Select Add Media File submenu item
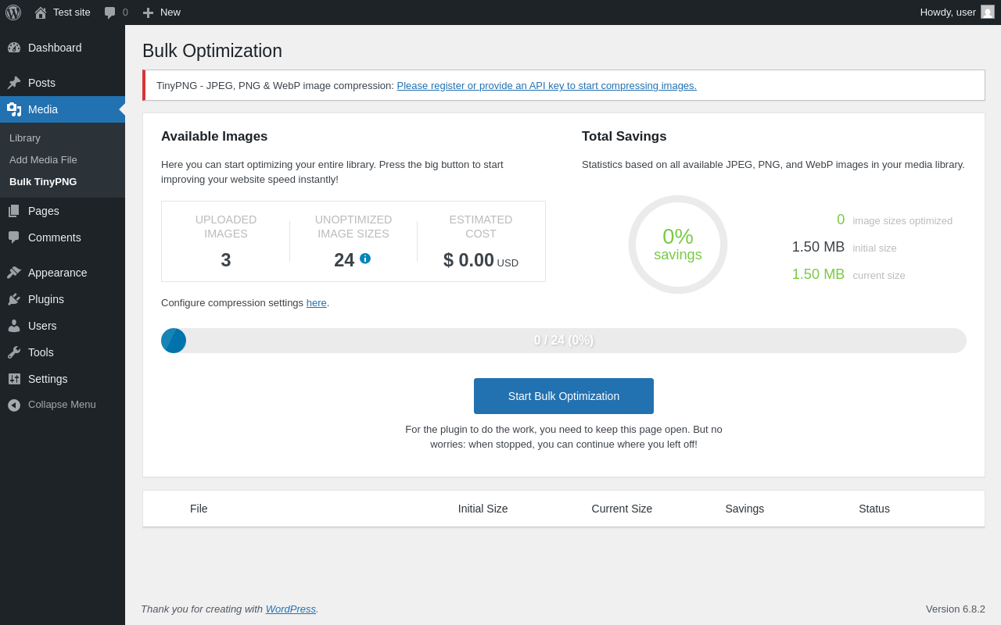Screen dimensions: 1001x625 pos(43,160)
